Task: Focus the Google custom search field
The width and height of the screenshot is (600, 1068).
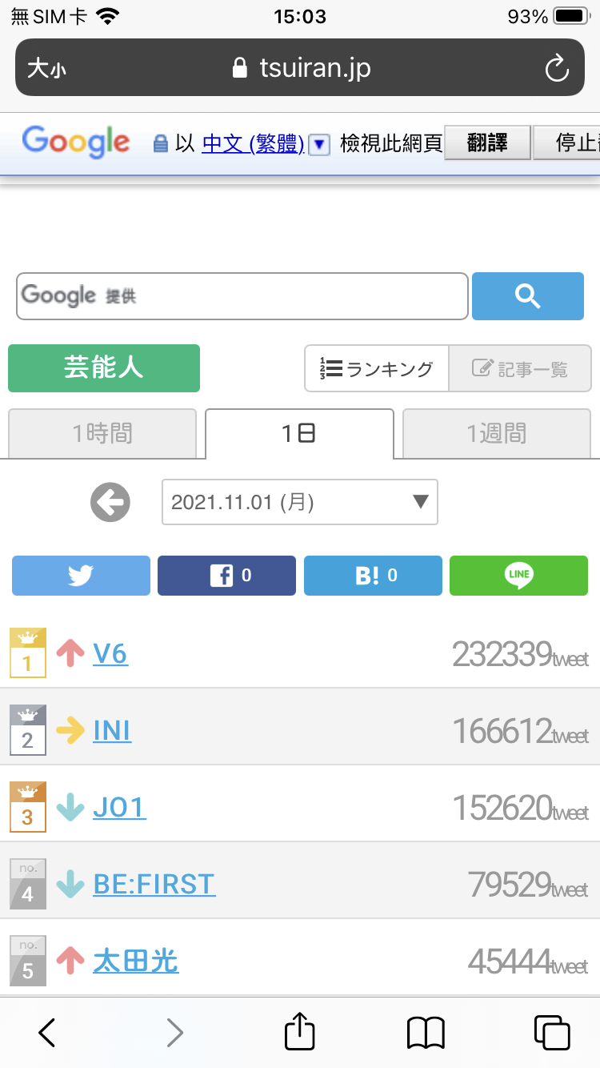Action: click(x=242, y=296)
